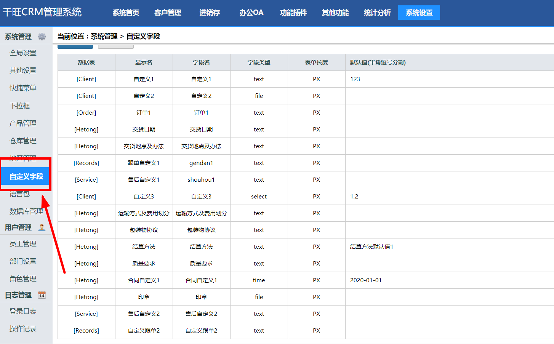Open 部门设置 sidebar item
Image resolution: width=554 pixels, height=344 pixels.
(x=23, y=261)
